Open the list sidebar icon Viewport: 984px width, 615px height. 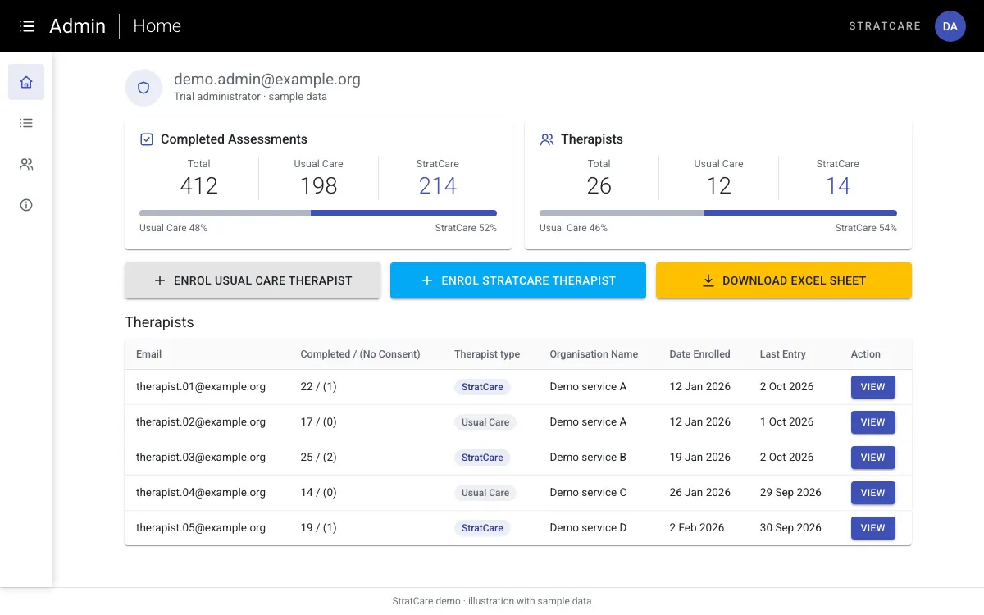click(26, 123)
